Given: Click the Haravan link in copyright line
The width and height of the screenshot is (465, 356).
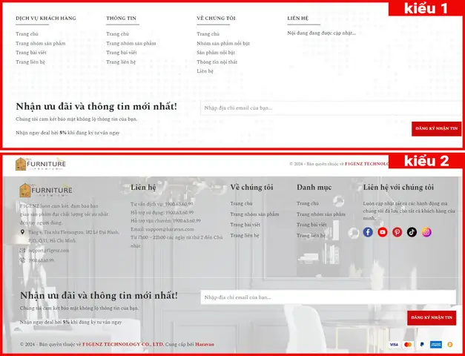Looking at the screenshot, I should click(205, 344).
